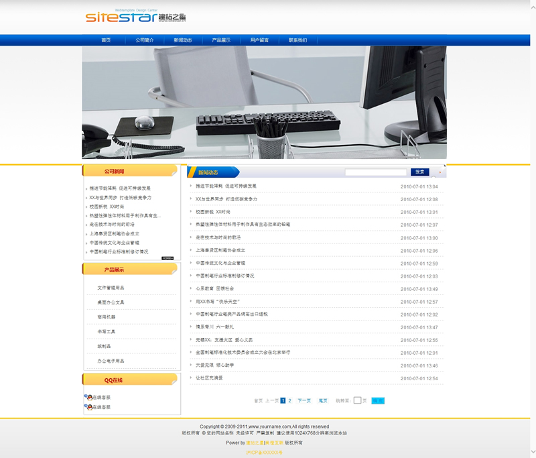Click the MORE button under 公司新闻

167,258
